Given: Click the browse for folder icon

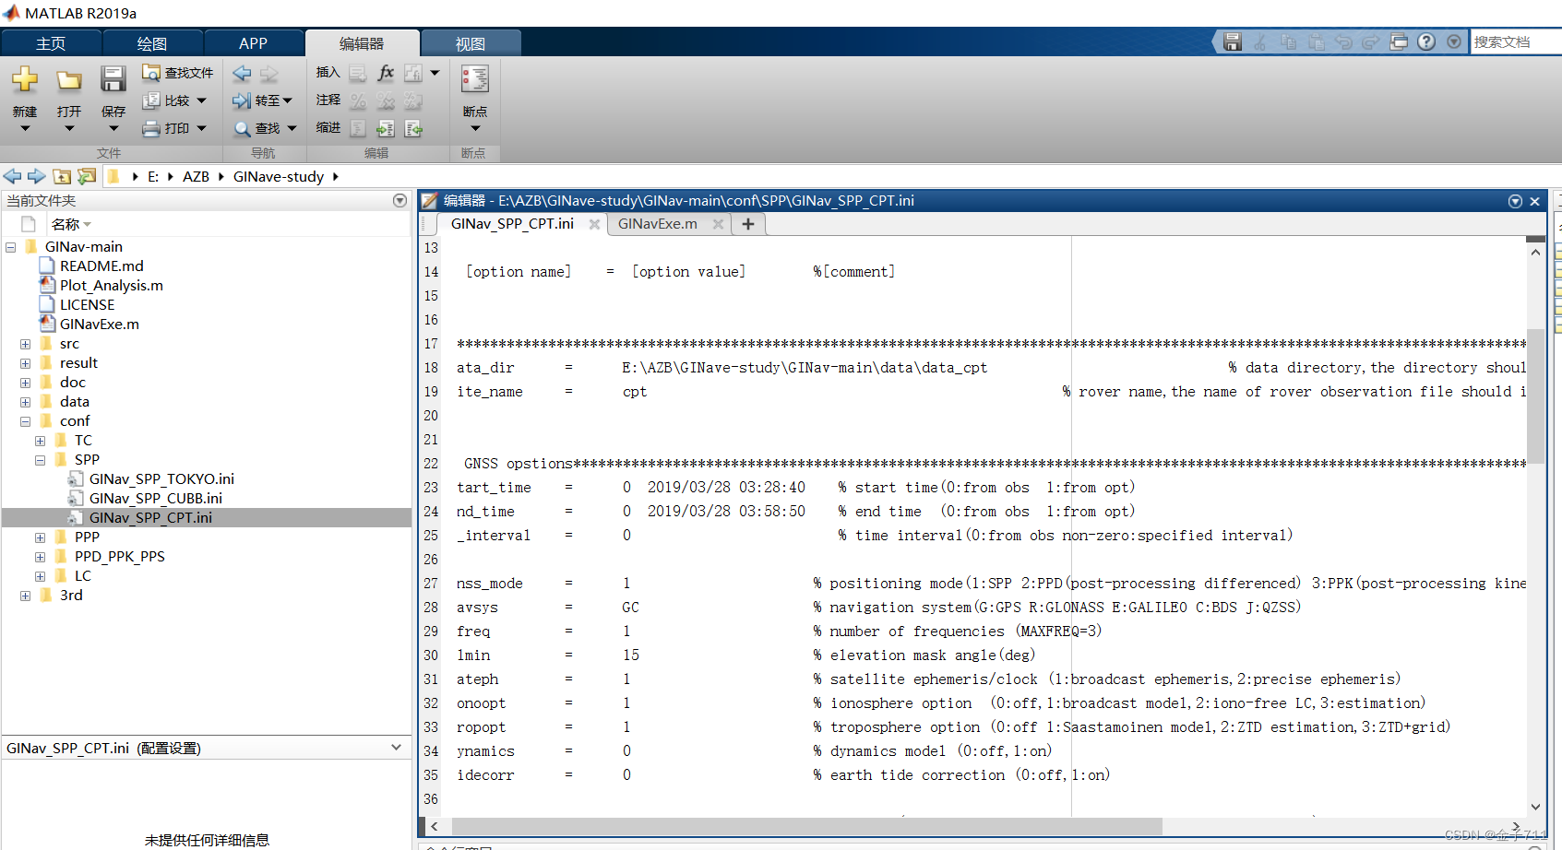Looking at the screenshot, I should 87,176.
